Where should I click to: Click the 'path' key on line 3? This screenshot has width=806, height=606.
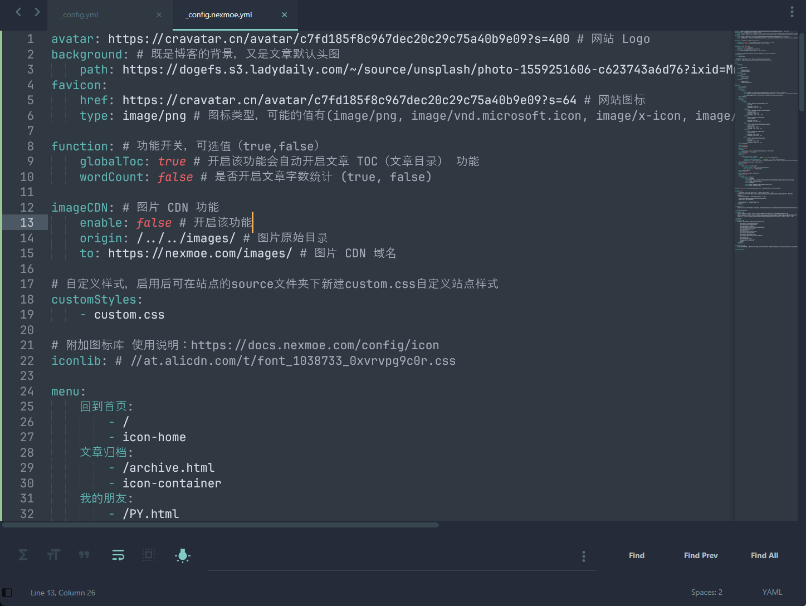click(x=94, y=70)
